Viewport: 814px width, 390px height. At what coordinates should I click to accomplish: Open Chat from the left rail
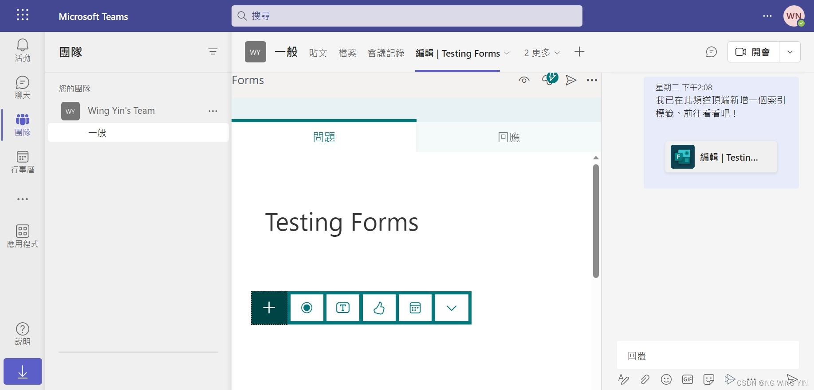(23, 87)
